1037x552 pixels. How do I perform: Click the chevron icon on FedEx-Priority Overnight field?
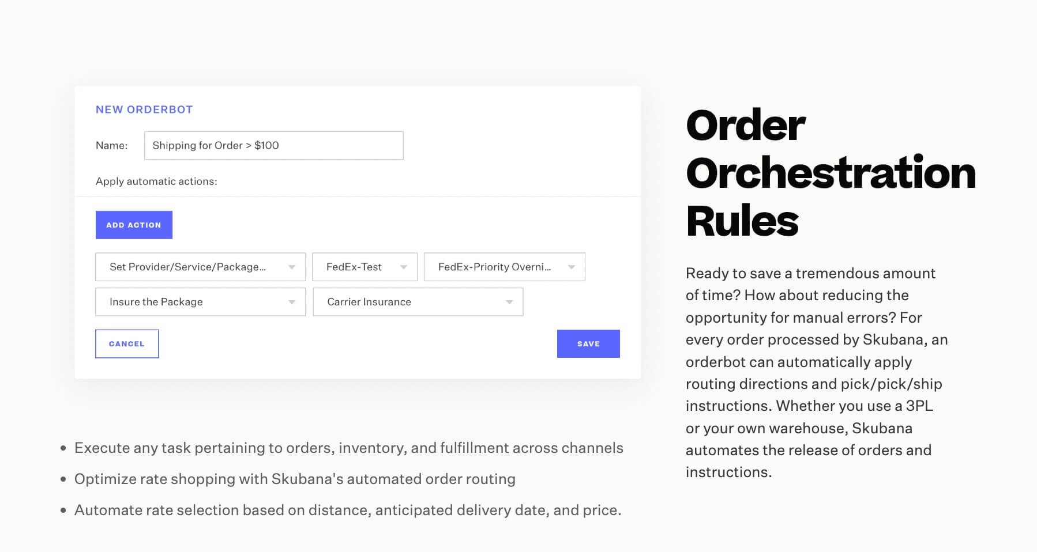coord(571,267)
